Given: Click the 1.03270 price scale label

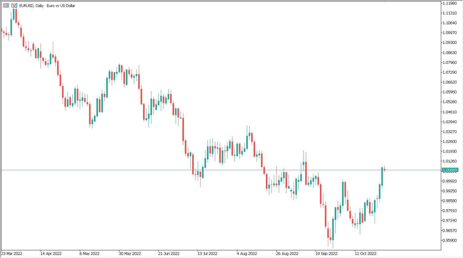Looking at the screenshot, I should 450,131.
